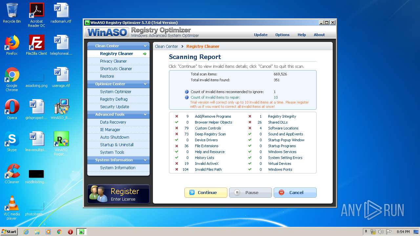The height and width of the screenshot is (236, 420).
Task: Open Windows Explorer from taskbar
Action: [x=37, y=232]
